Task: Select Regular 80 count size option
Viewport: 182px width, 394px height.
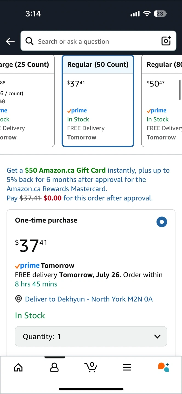Action: tap(162, 101)
